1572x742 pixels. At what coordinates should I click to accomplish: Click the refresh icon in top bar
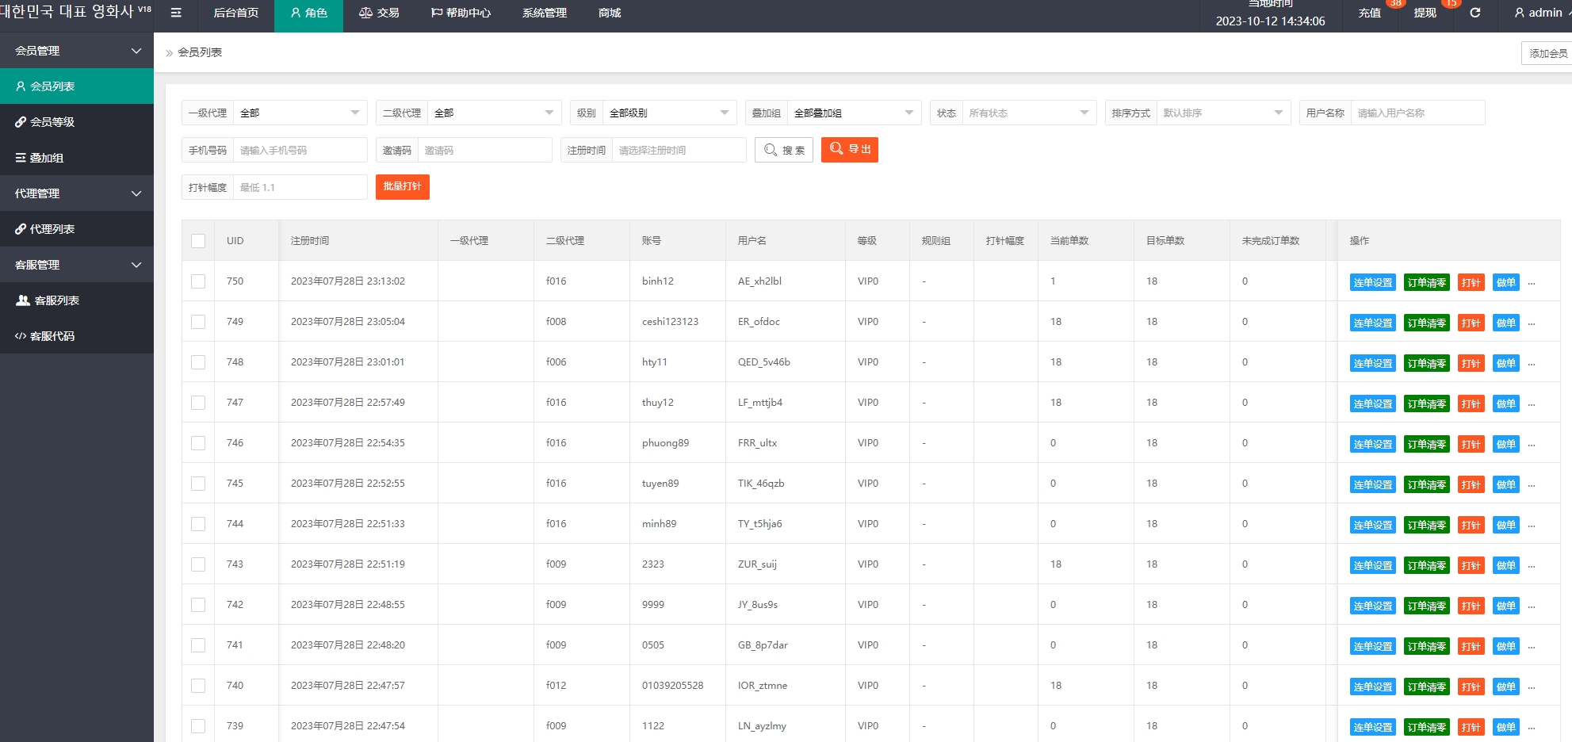click(1474, 13)
